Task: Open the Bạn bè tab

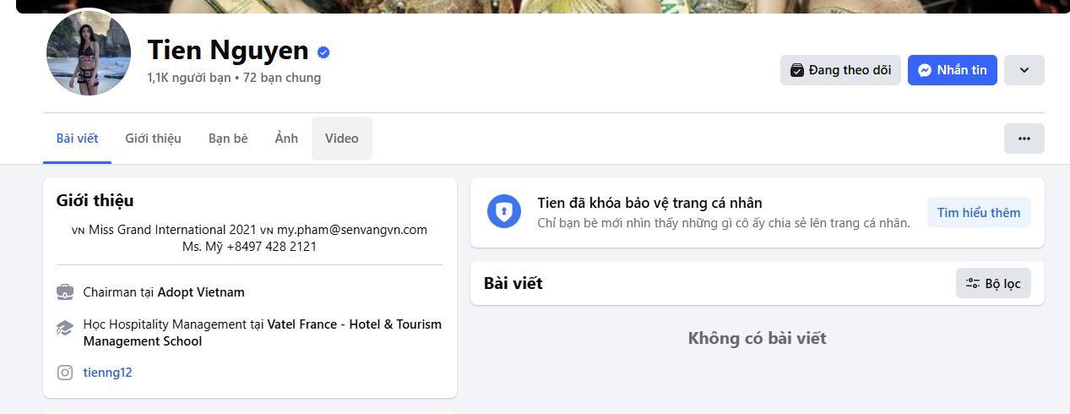Action: [228, 139]
